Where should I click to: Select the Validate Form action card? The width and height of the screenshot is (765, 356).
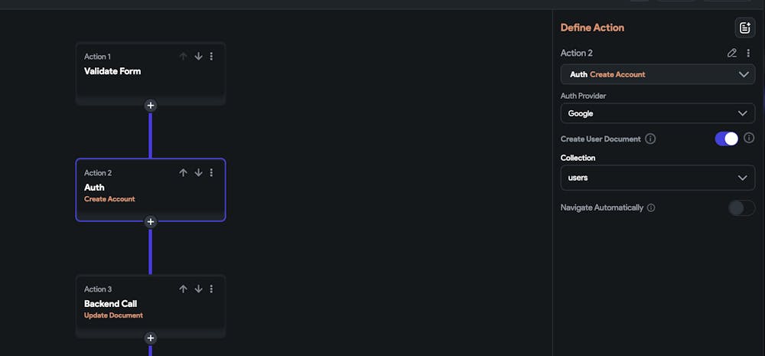pos(150,73)
